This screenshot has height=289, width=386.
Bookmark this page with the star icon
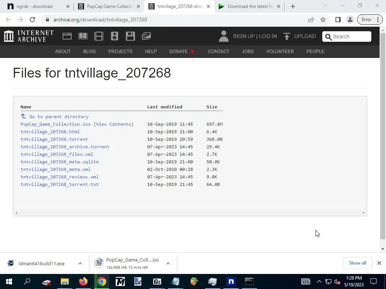pyautogui.click(x=323, y=20)
